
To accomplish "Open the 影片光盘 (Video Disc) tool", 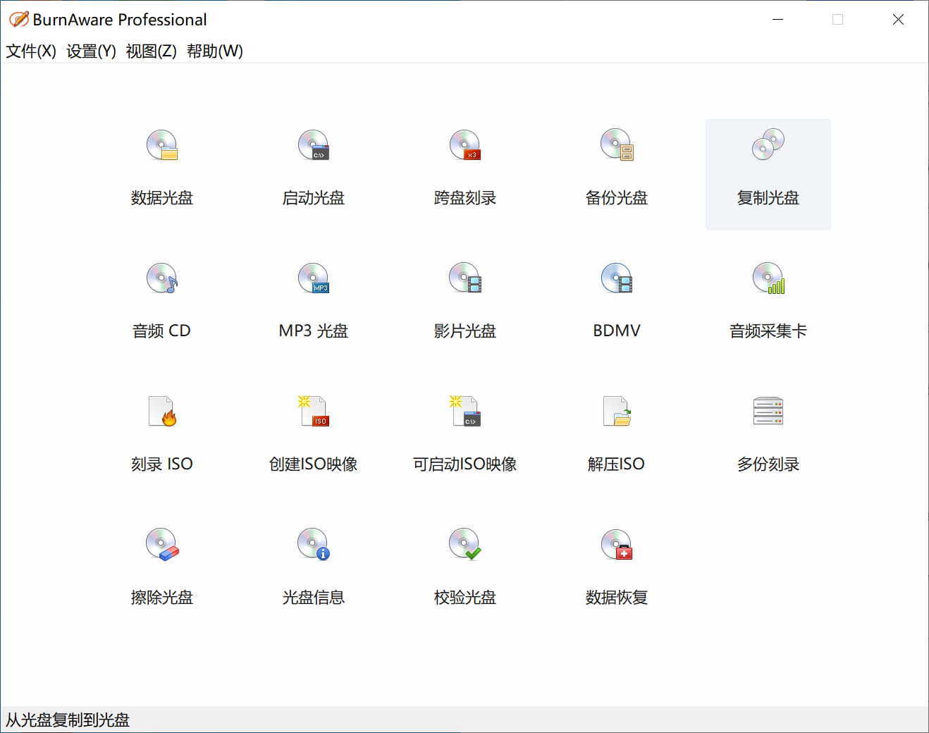I will coord(464,302).
